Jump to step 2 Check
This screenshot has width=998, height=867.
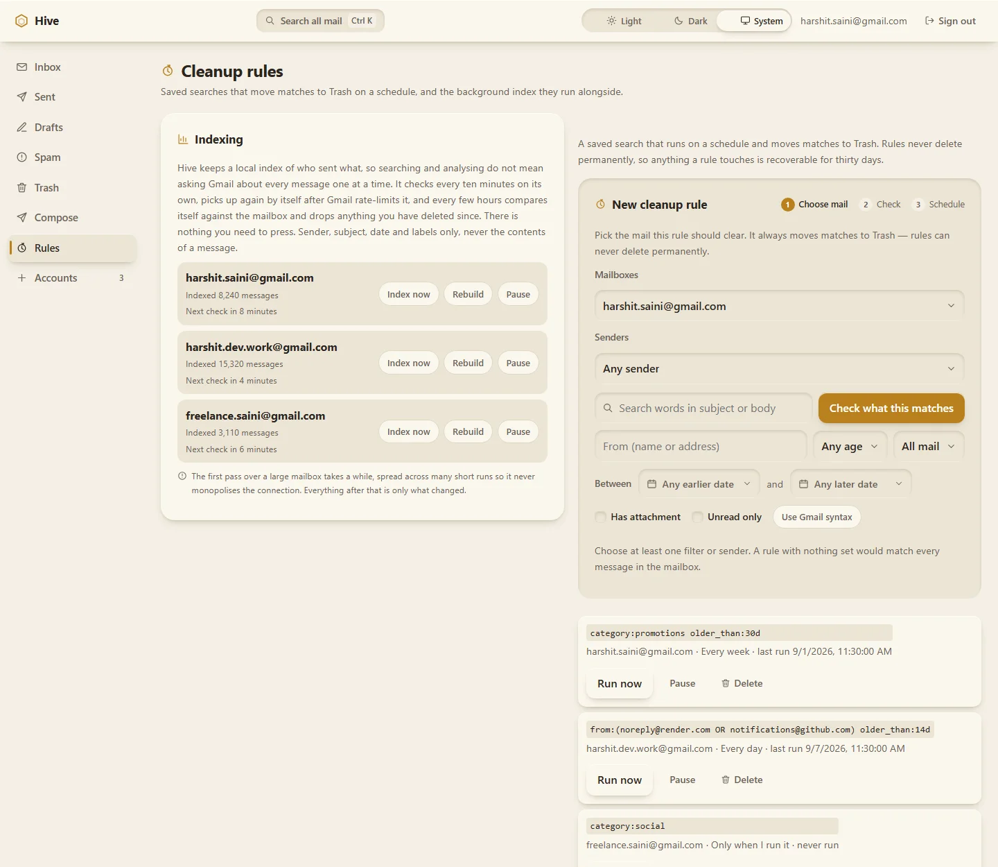tap(880, 205)
